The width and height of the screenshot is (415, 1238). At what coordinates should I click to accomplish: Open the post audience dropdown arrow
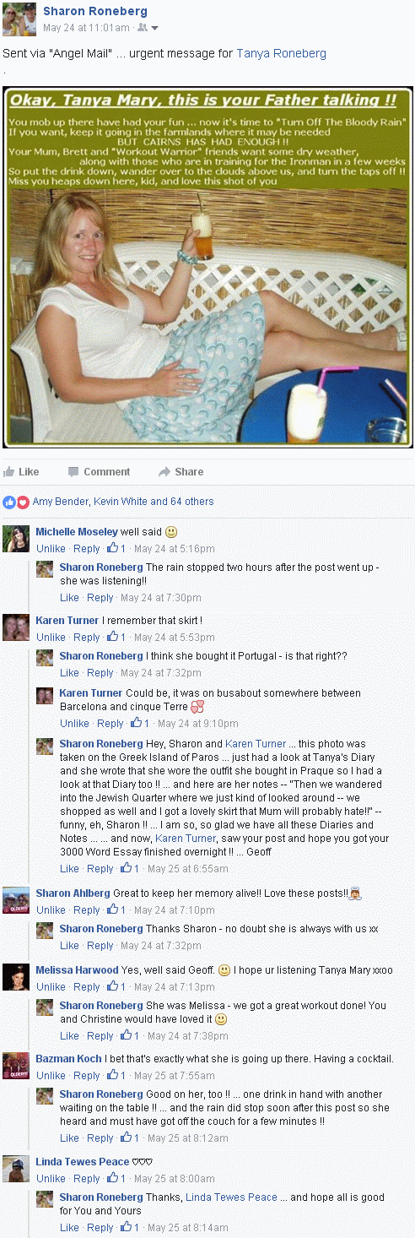(x=154, y=28)
